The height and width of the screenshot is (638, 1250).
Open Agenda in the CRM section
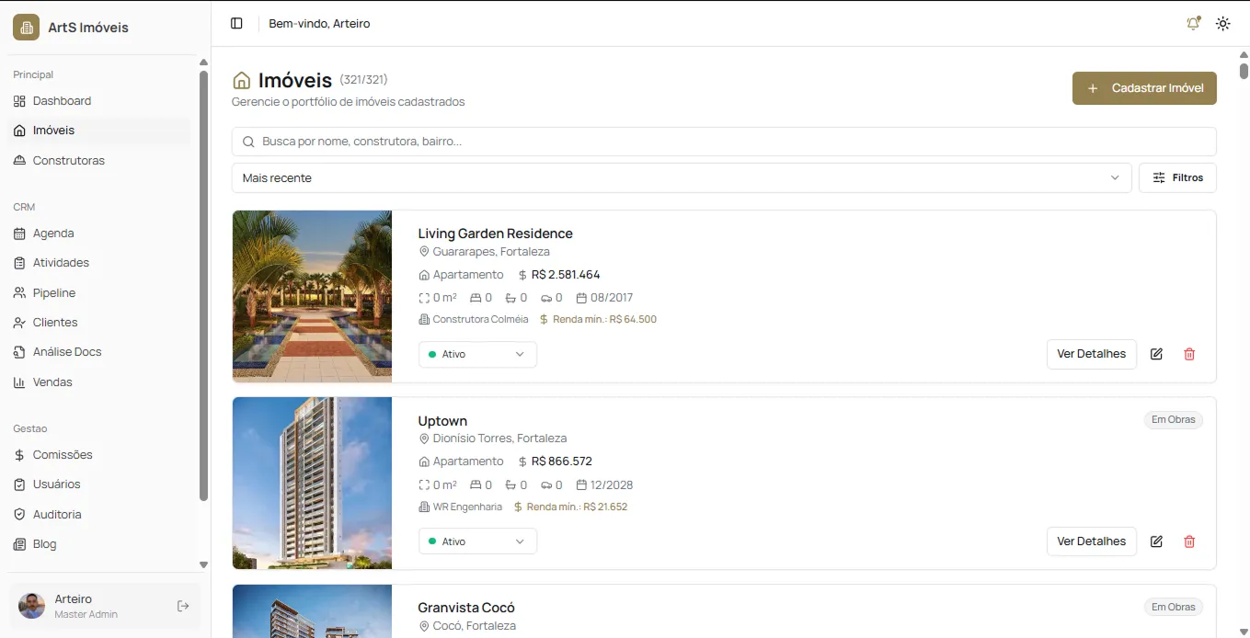tap(99, 234)
